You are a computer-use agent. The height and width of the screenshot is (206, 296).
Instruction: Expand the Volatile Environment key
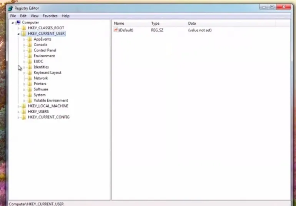24,101
